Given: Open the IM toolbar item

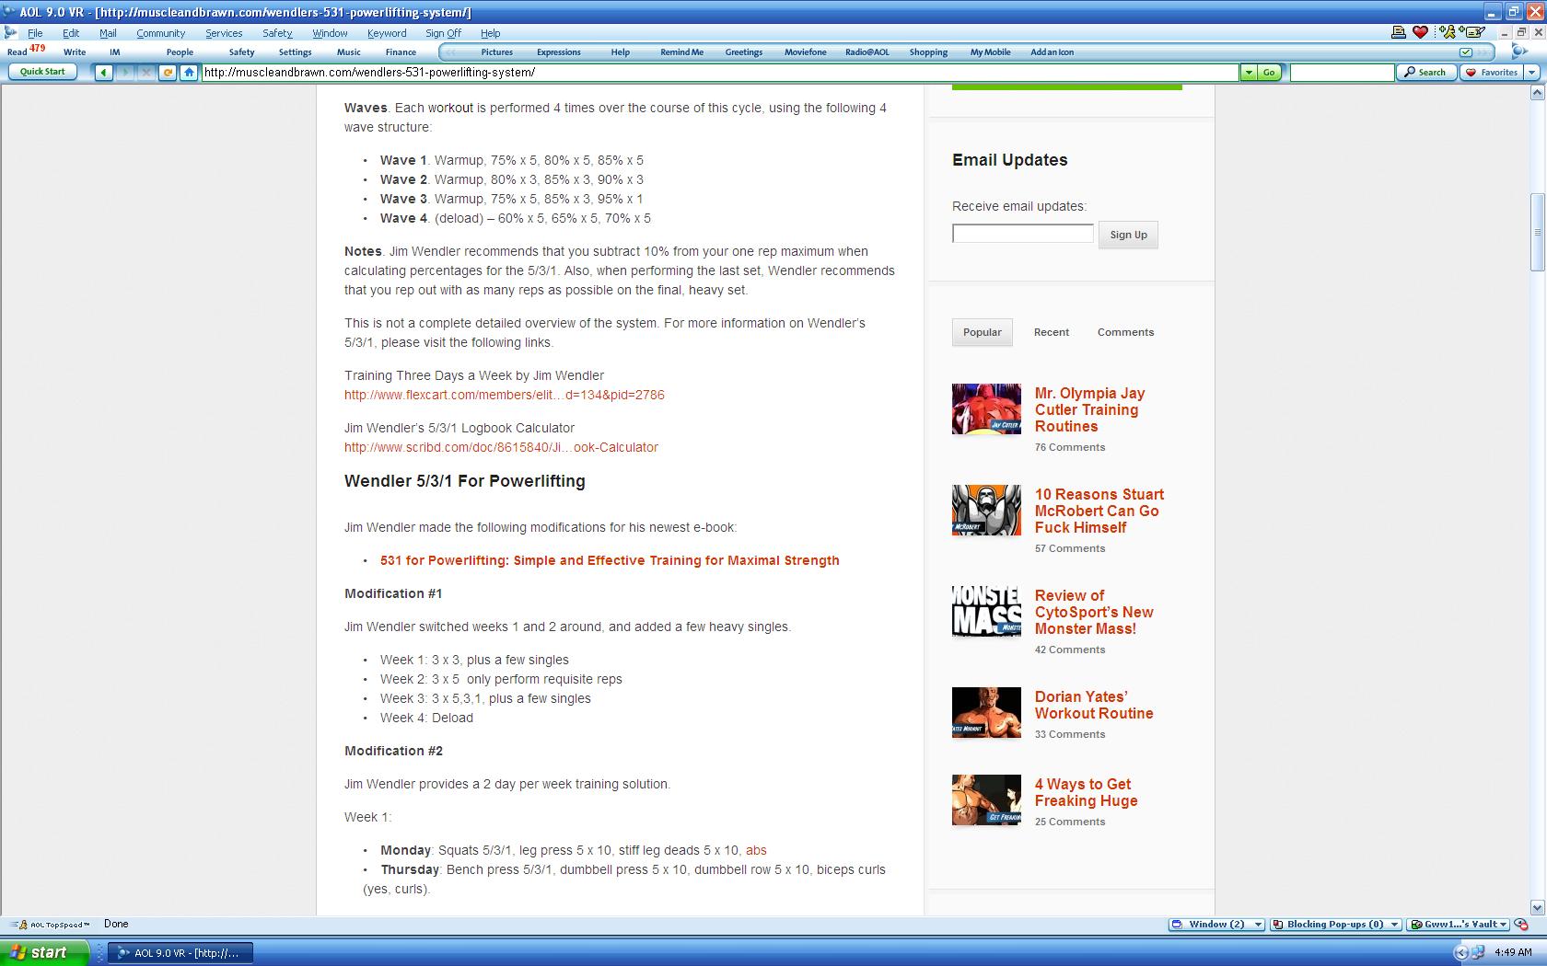Looking at the screenshot, I should tap(115, 52).
